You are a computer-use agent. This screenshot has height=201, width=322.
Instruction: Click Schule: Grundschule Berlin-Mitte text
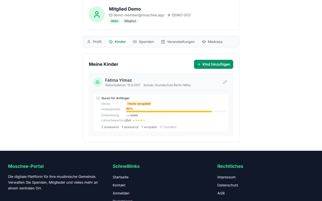(x=167, y=85)
